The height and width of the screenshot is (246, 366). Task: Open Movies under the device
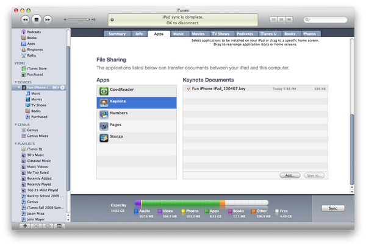pyautogui.click(x=37, y=99)
